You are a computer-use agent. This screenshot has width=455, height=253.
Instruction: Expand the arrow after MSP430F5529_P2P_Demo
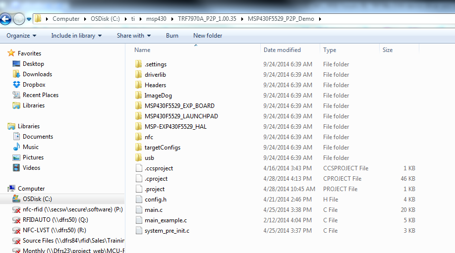(320, 19)
